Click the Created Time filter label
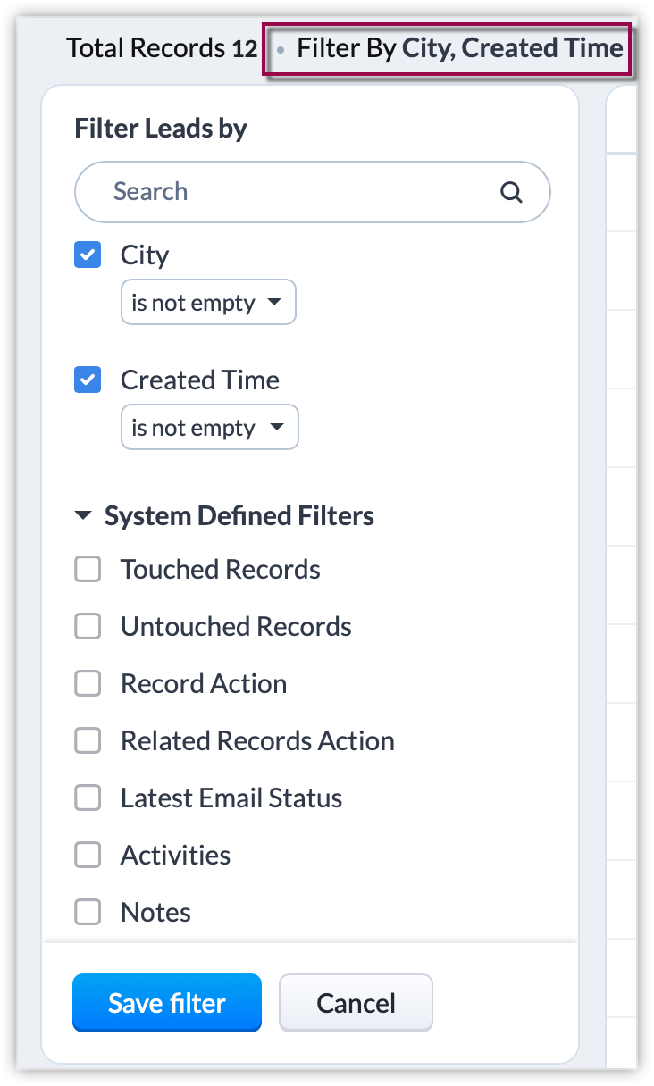This screenshot has height=1086, width=654. (200, 380)
